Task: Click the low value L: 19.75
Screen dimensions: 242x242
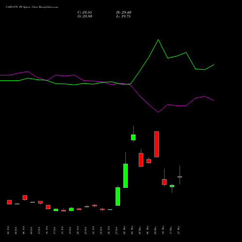Action: click(123, 16)
